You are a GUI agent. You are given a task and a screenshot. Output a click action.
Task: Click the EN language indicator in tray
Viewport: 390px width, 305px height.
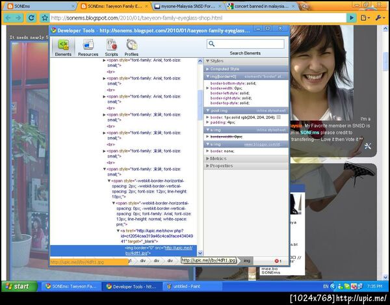(x=326, y=286)
